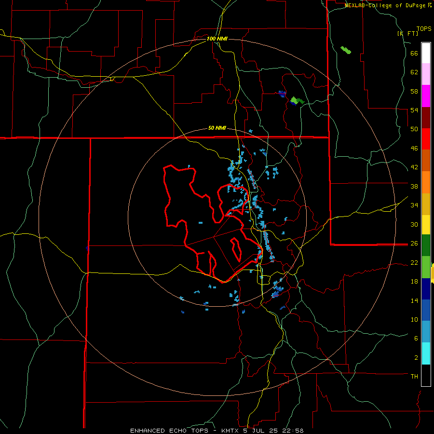Pick the light blue legend swatch
434x434 pixels.
click(426, 332)
